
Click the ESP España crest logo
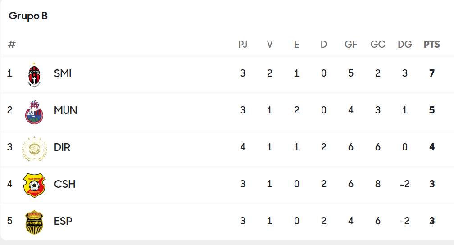click(34, 222)
